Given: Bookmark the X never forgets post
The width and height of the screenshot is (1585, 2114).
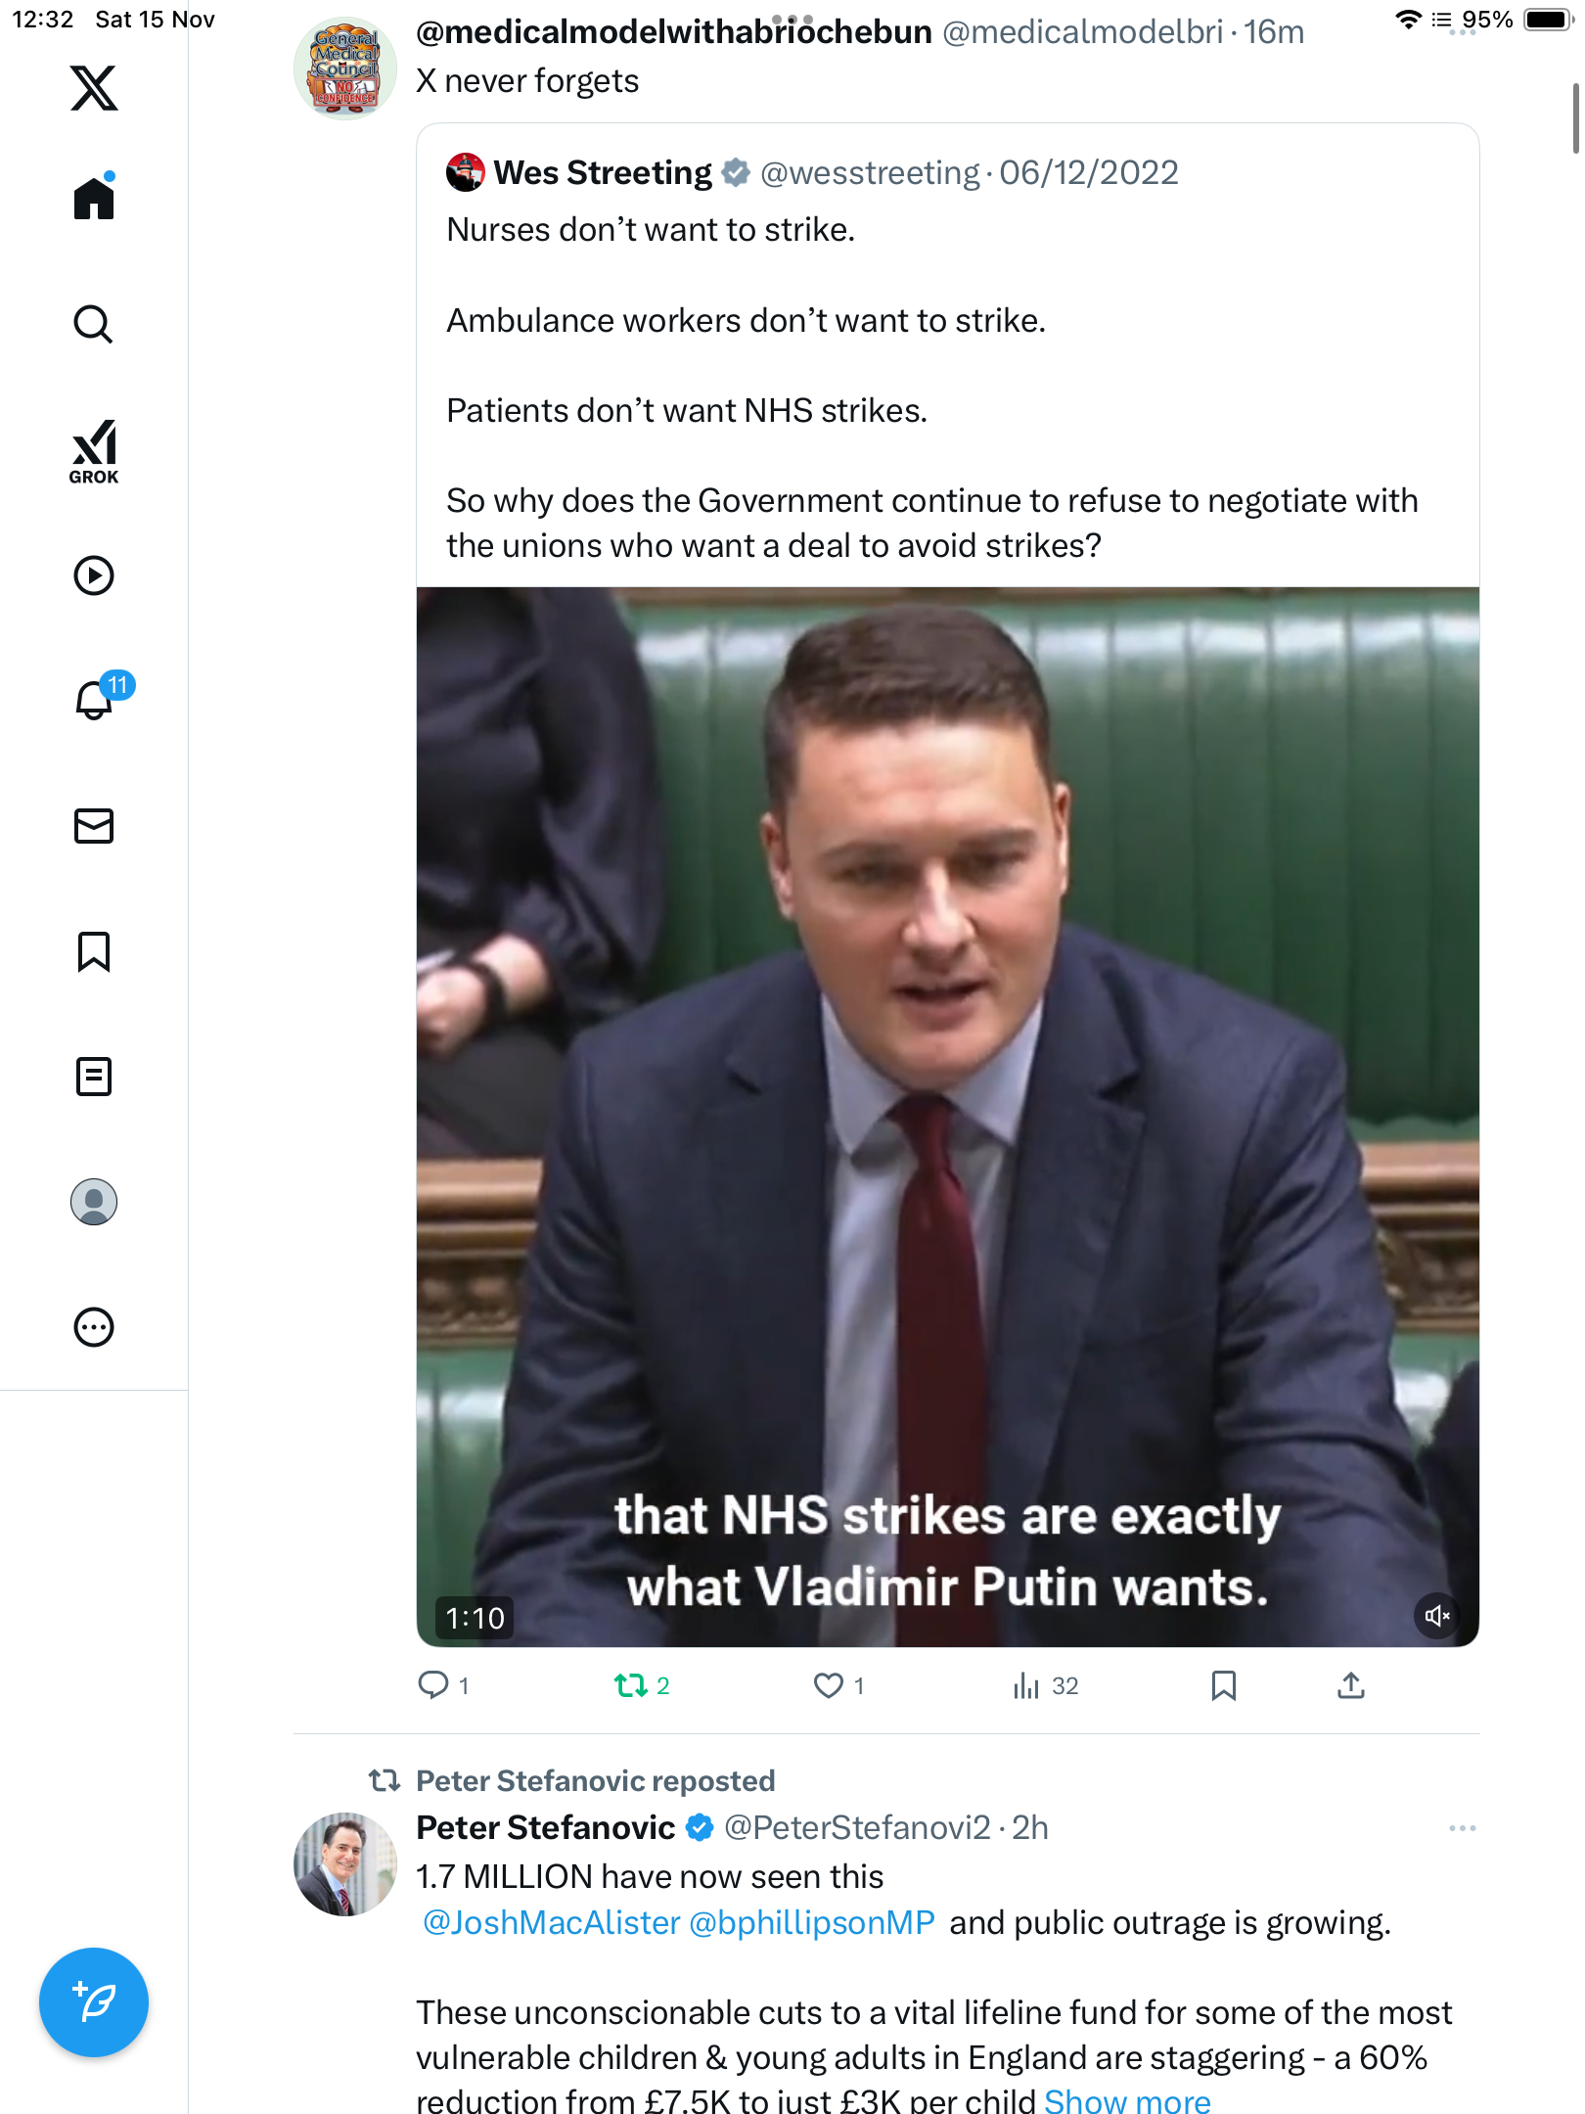Looking at the screenshot, I should (1223, 1685).
